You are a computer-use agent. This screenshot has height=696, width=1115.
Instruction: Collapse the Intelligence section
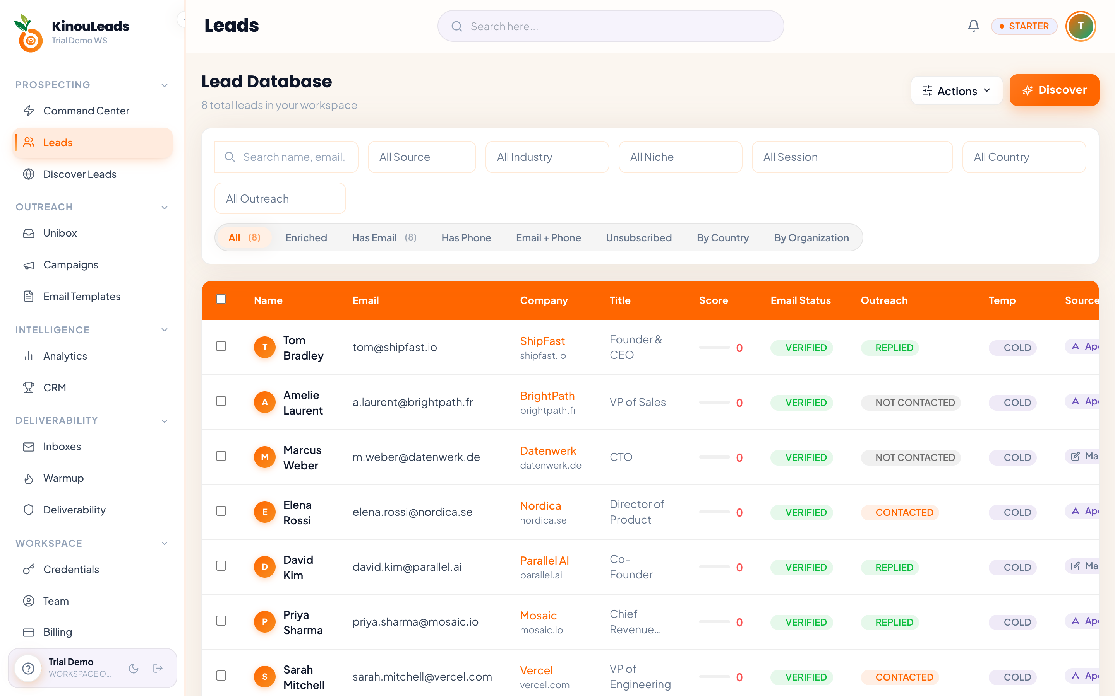(x=165, y=330)
